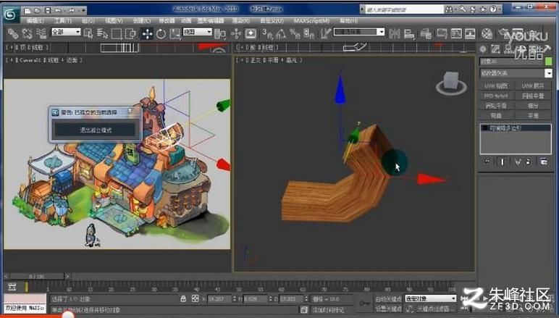Open the 全部 selection filter dropdown
Screen dimensions: 559x318
click(66, 32)
